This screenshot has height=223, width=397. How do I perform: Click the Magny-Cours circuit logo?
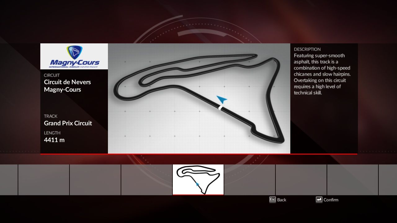[74, 56]
